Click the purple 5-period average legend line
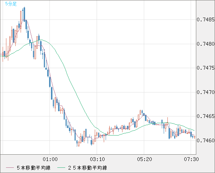Image resolution: width=215 pixels, height=173 pixels. click(x=10, y=168)
